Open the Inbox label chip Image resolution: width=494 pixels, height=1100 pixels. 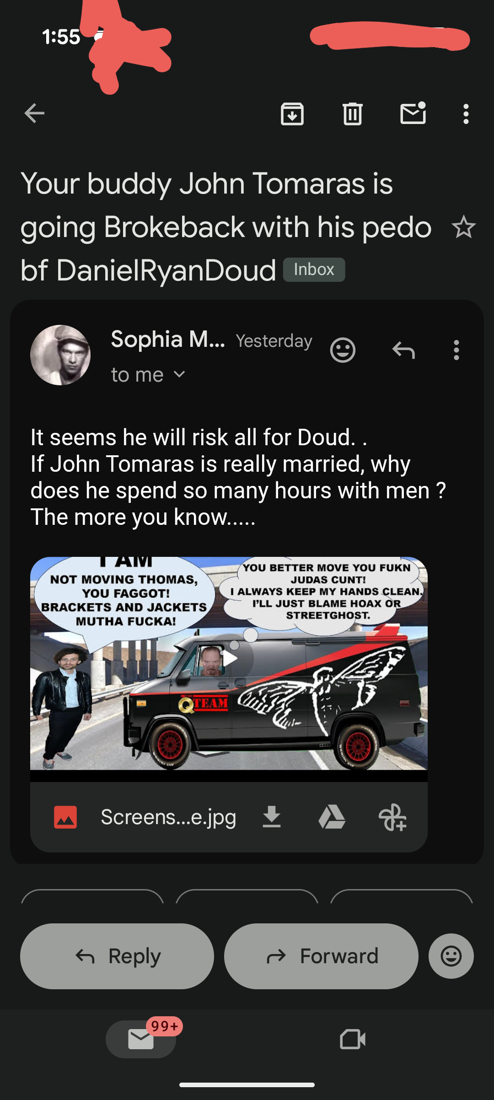point(314,270)
